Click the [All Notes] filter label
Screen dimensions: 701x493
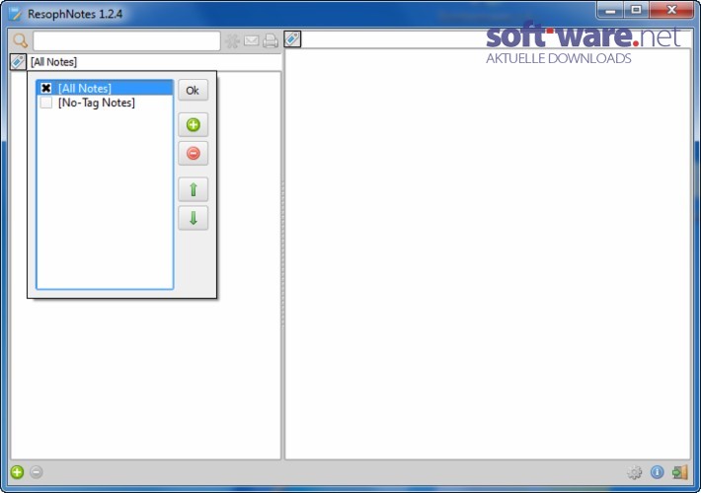(x=53, y=62)
